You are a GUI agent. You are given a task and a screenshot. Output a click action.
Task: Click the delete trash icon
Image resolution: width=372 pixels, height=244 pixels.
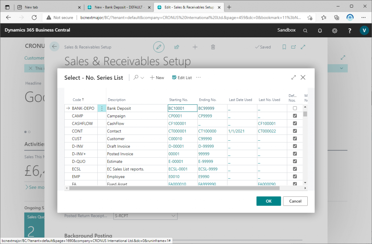click(x=213, y=47)
